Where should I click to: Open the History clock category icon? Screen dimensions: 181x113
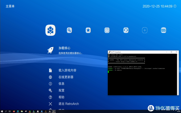click(107, 30)
